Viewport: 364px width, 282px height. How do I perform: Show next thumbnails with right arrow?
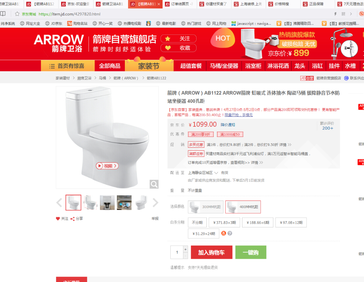155,203
